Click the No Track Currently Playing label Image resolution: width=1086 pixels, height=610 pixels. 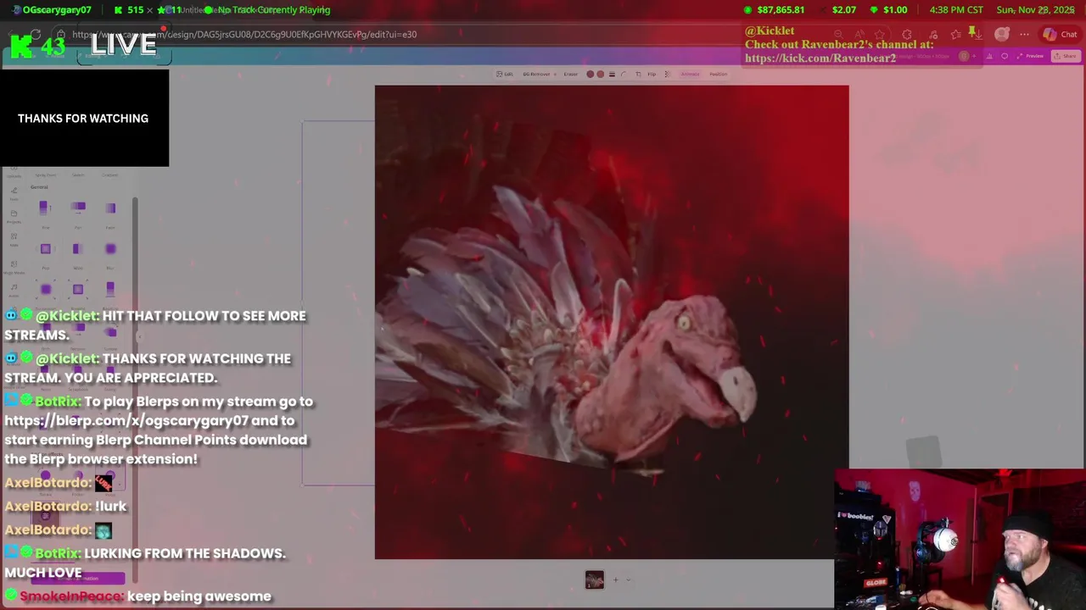point(274,9)
